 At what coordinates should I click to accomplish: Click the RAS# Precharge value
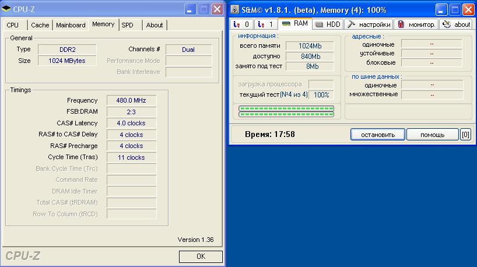coord(131,146)
